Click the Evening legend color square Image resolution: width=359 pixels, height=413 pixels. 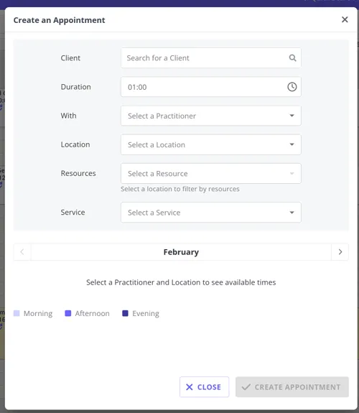125,313
